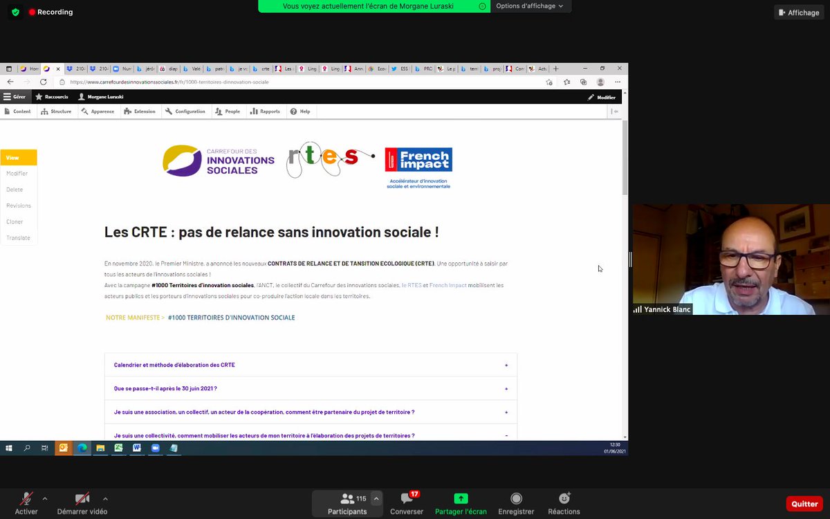Click the RTES logo
The width and height of the screenshot is (830, 519).
coord(331,159)
